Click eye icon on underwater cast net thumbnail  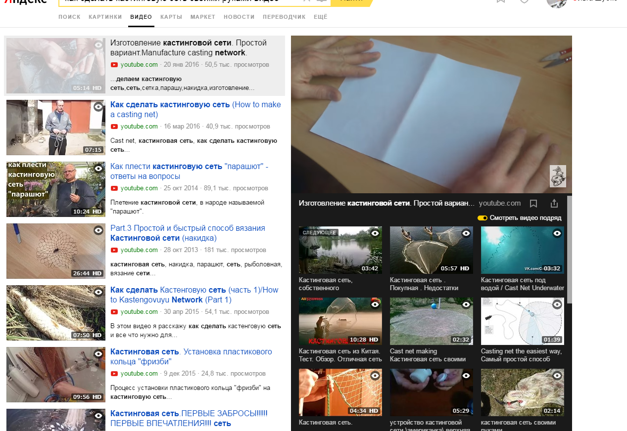coord(557,233)
